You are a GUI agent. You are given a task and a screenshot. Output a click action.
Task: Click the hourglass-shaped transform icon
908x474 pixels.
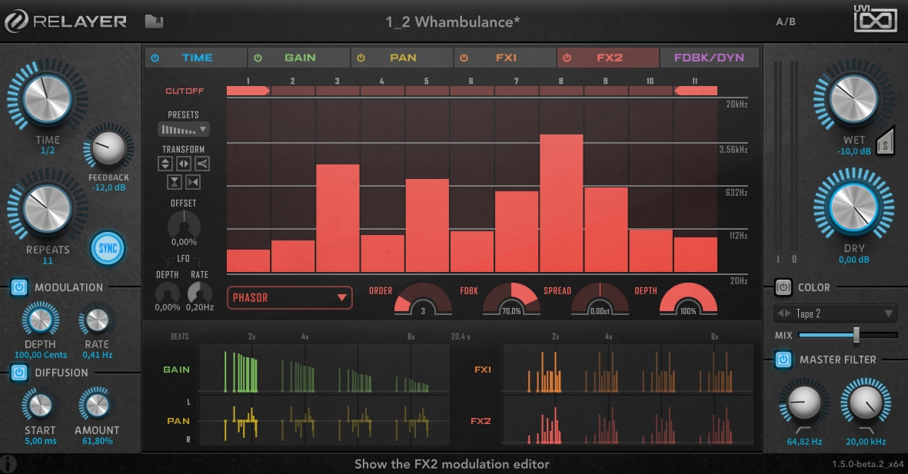click(175, 182)
